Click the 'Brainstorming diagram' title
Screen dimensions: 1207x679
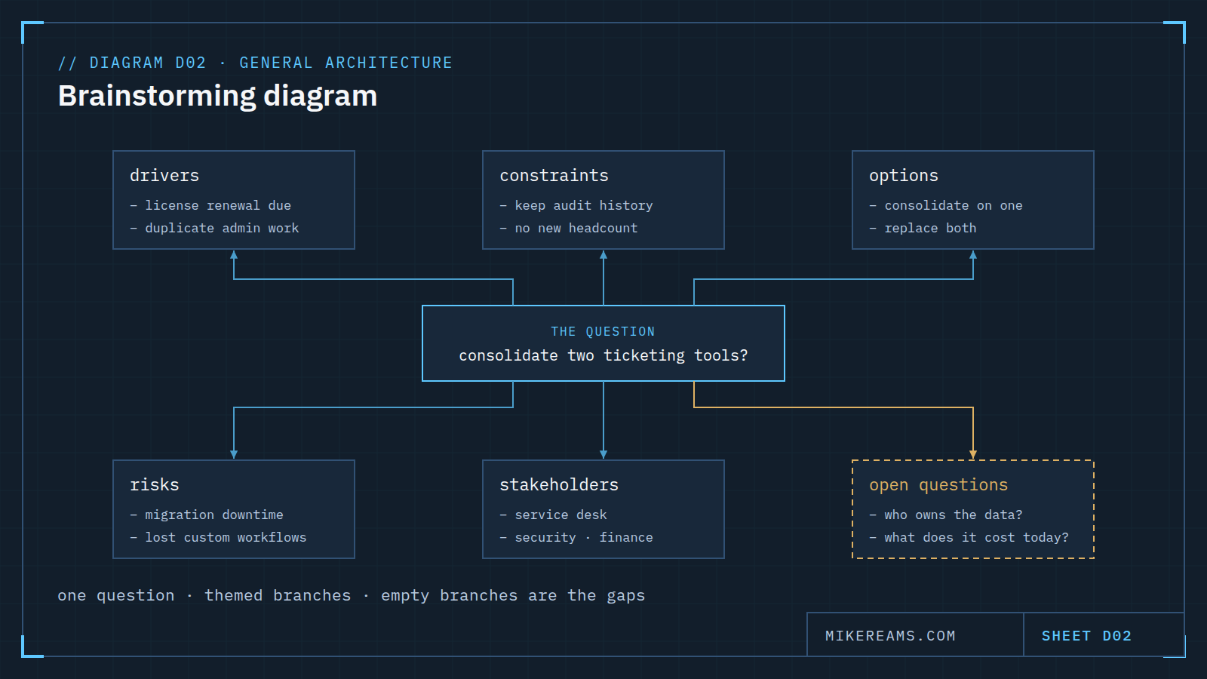pos(217,97)
